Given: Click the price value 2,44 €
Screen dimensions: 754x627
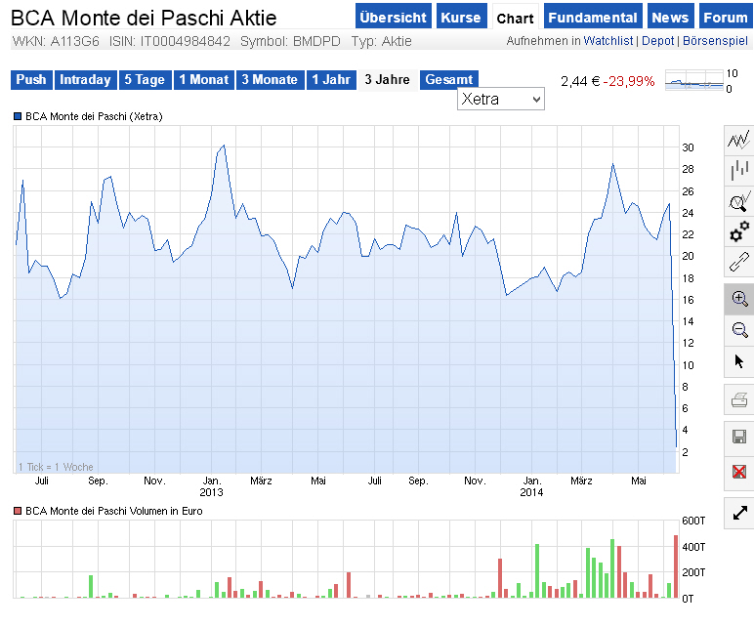Looking at the screenshot, I should (580, 81).
